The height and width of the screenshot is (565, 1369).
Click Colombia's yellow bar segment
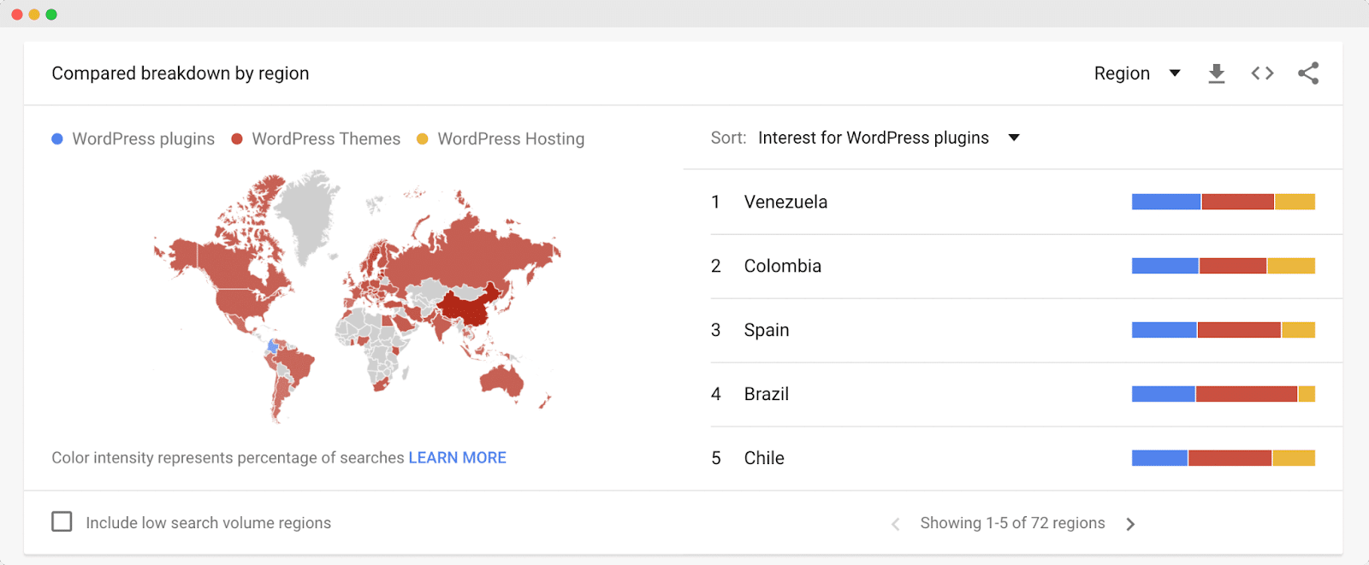point(1291,266)
